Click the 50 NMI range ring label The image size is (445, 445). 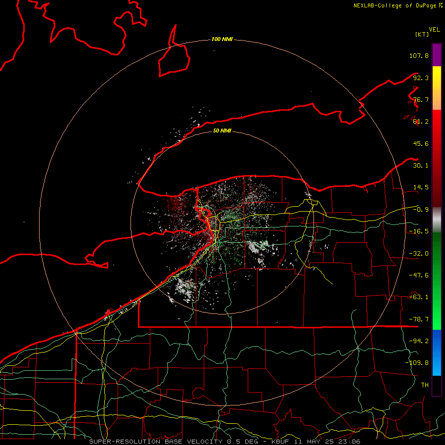tap(222, 131)
